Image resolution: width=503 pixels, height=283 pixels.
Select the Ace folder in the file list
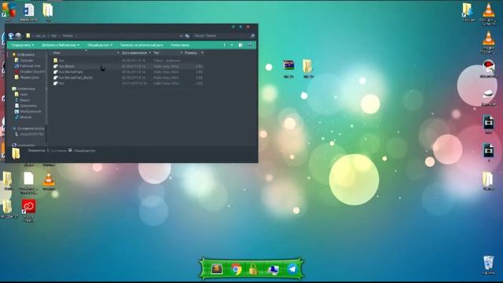point(128,61)
